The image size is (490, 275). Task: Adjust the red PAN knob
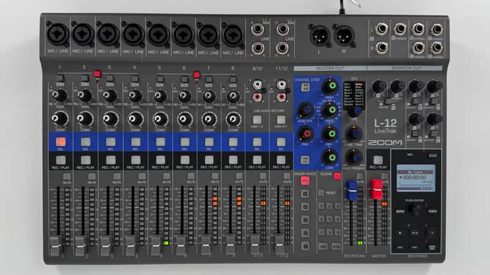[305, 133]
